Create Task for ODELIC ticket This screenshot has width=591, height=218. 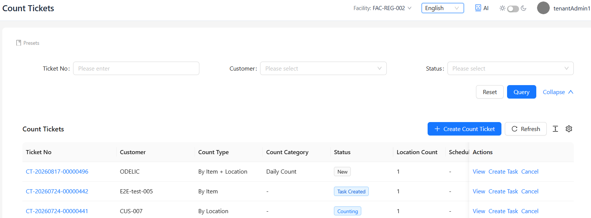[x=503, y=172]
